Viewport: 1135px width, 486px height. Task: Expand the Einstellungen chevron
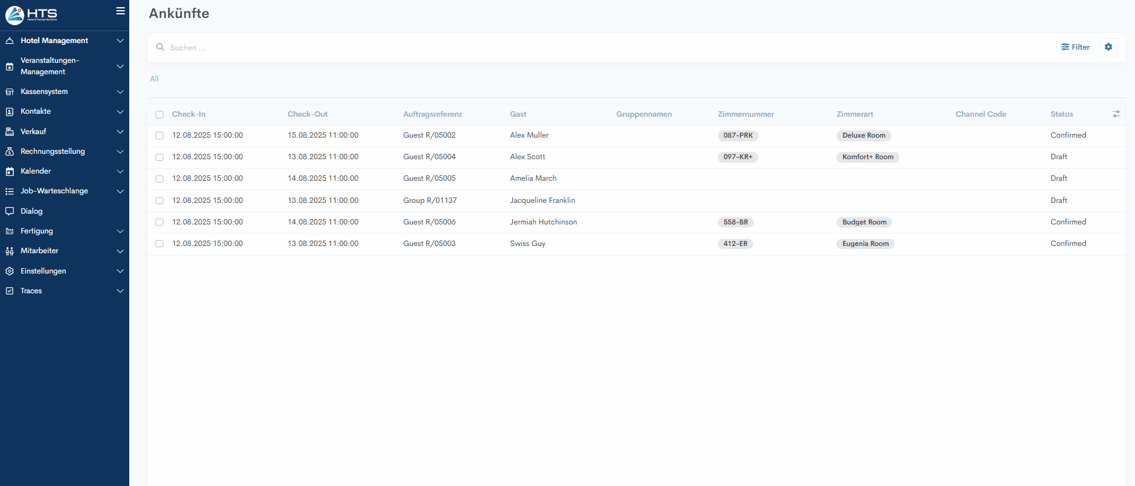(120, 271)
